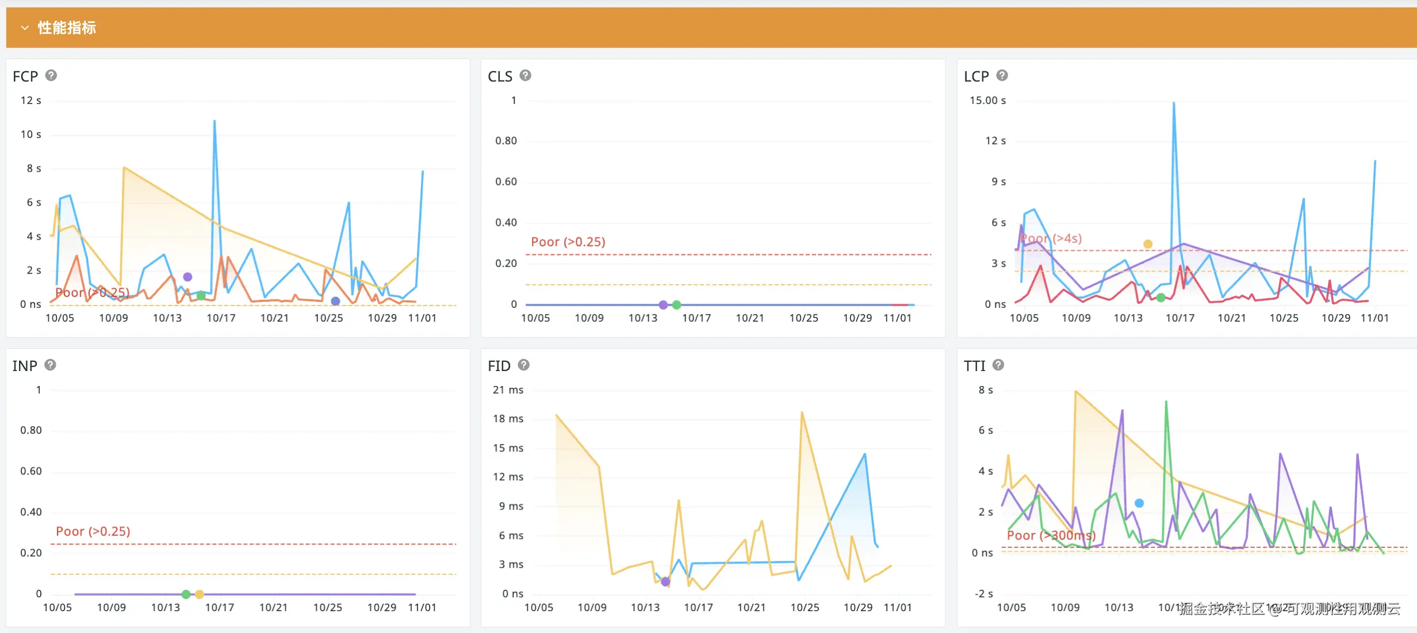Image resolution: width=1417 pixels, height=633 pixels.
Task: Click the FCP chart title
Action: [25, 76]
